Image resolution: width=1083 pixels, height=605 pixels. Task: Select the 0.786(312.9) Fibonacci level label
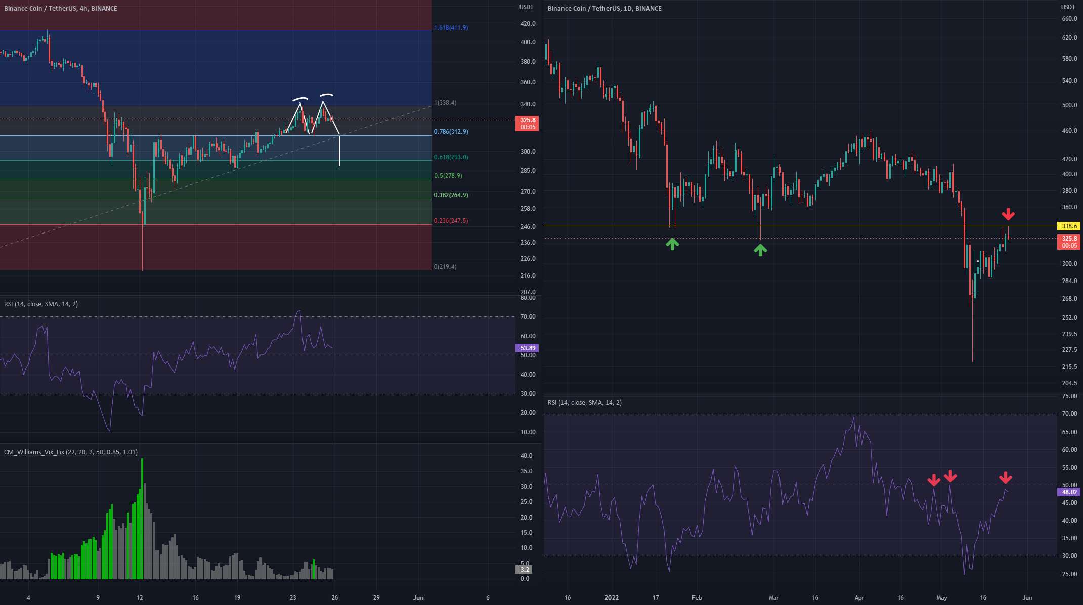tap(451, 132)
